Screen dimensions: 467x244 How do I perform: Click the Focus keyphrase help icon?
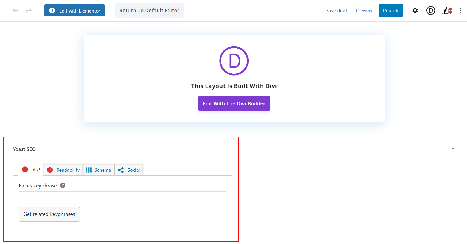[63, 185]
